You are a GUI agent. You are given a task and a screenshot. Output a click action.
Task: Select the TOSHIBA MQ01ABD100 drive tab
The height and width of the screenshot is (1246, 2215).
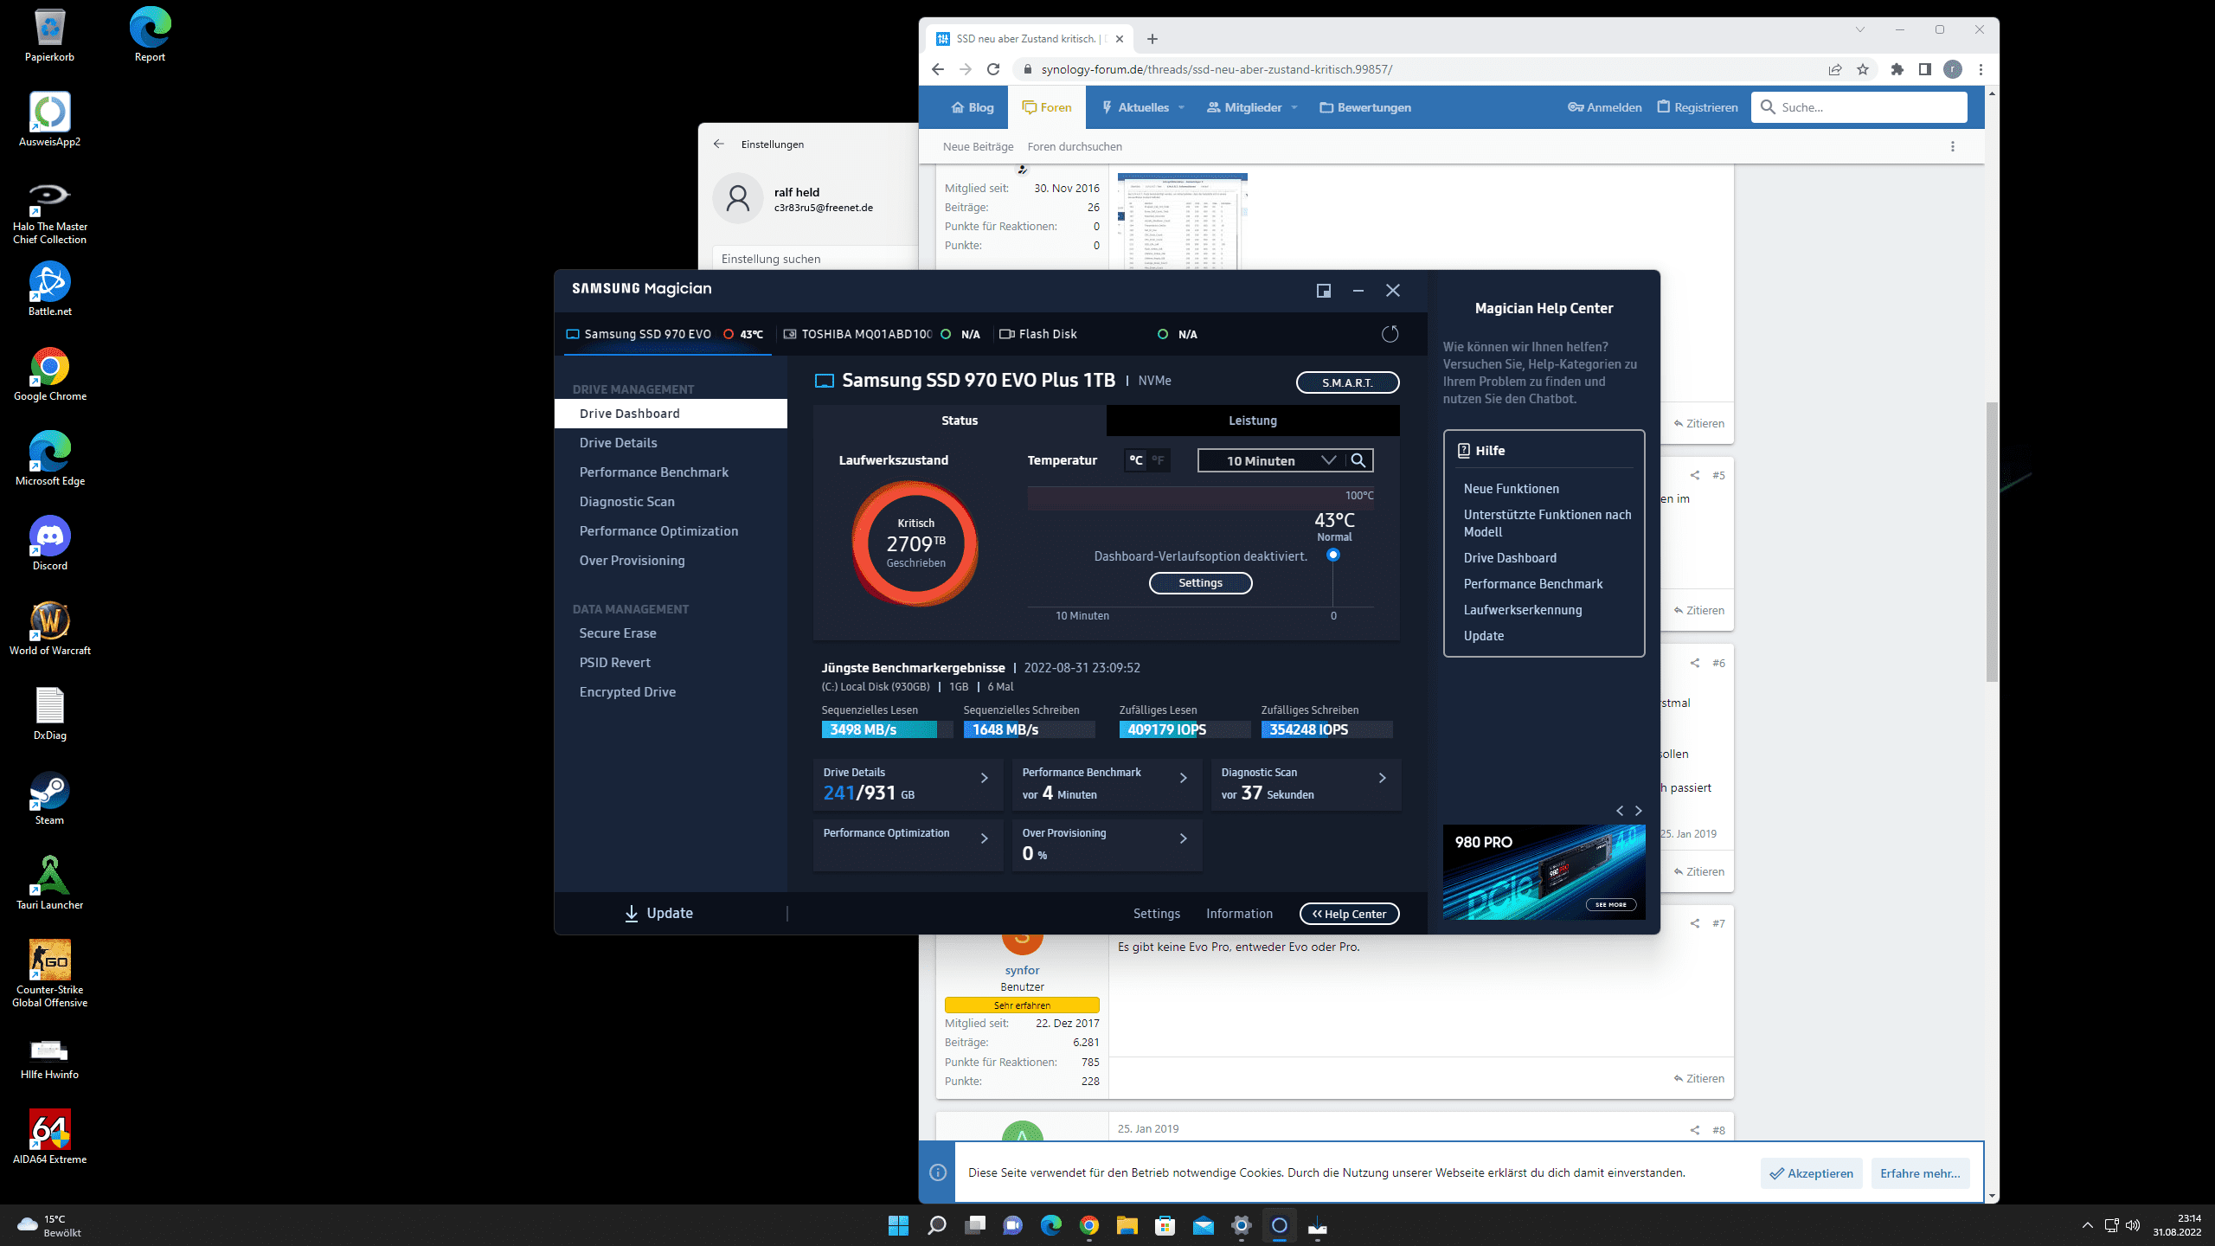pyautogui.click(x=882, y=334)
